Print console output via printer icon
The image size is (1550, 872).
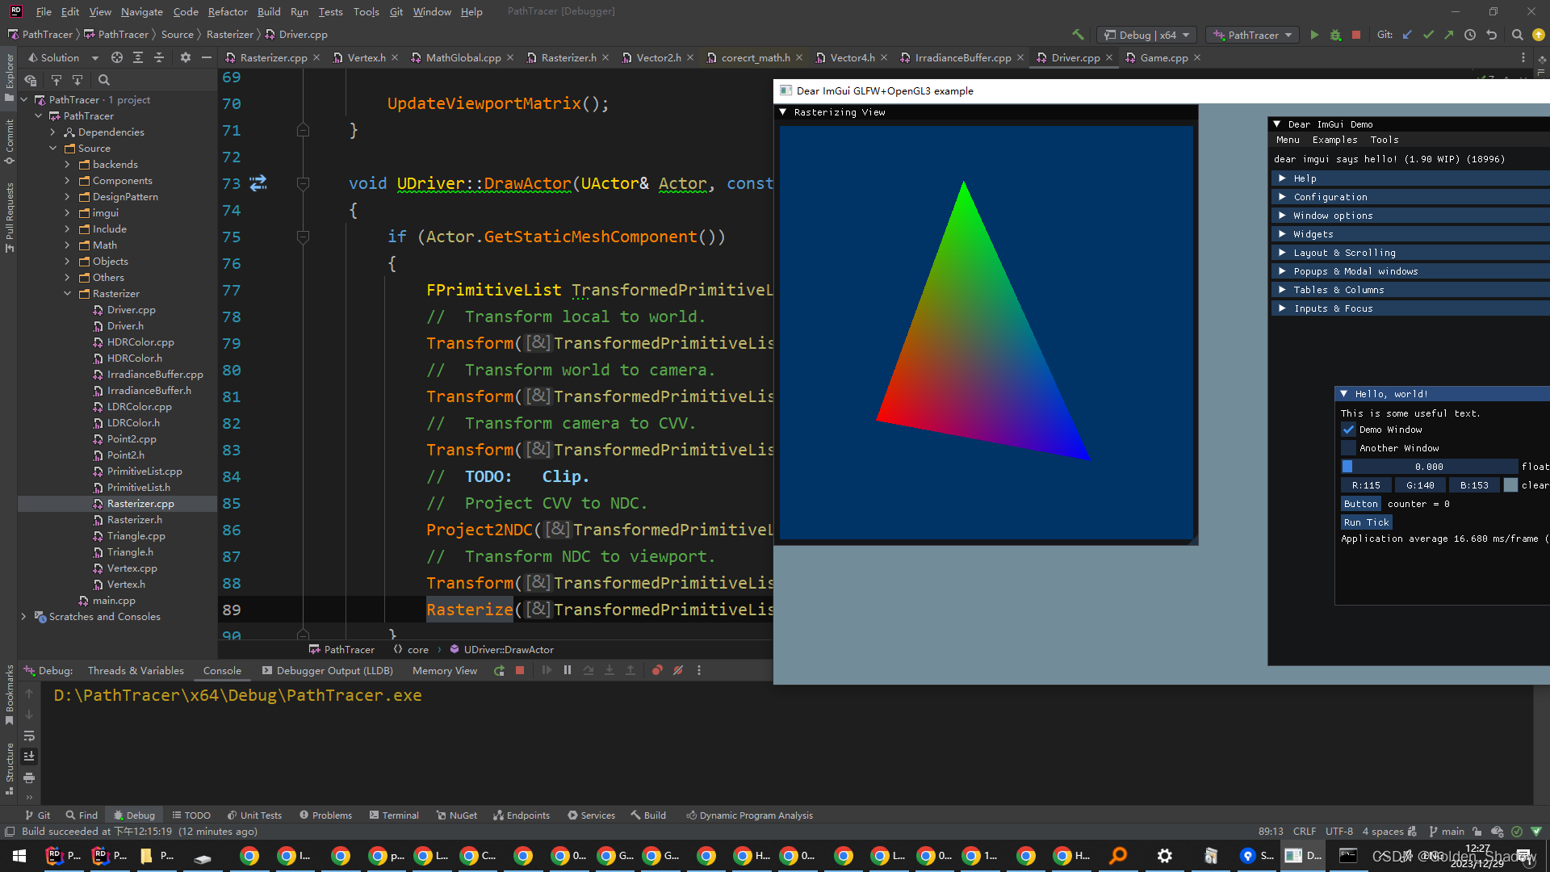(29, 778)
